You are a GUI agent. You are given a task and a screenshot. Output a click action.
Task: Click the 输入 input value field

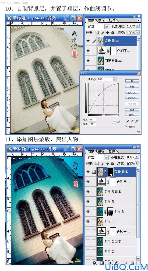[93, 120]
